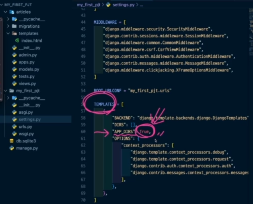This screenshot has height=204, width=253.
Task: Click the "APP_DIRS" key text
Action: (123, 132)
